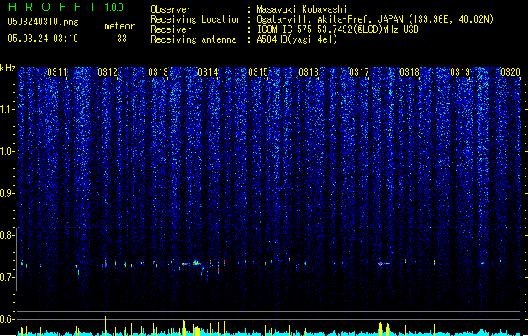Click the Receiving Location label
Viewport: 529px width, 336px height.
click(x=196, y=19)
